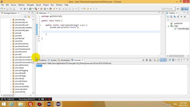Click the screenshot camera icon in recorder bar
The image size is (190, 107).
[x=42, y=99]
